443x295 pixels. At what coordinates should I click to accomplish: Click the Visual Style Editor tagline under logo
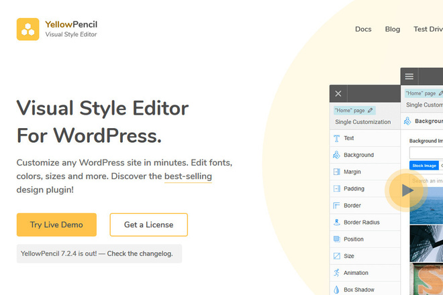71,34
